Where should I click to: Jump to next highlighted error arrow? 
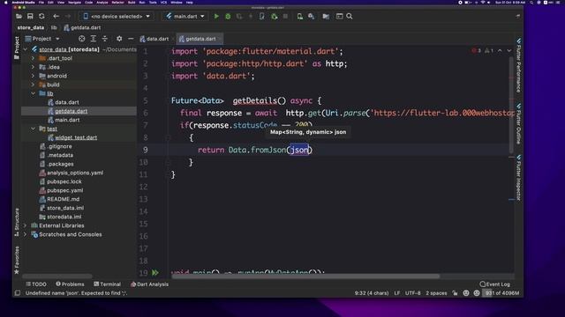click(x=509, y=51)
